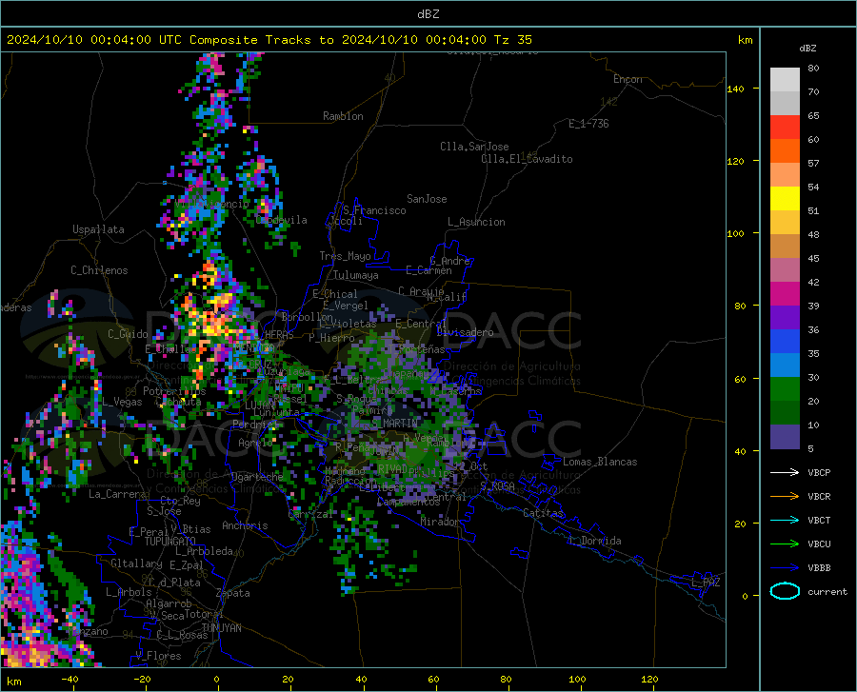Image resolution: width=857 pixels, height=692 pixels.
Task: Click the blue 35 dBZ legend swatch
Action: click(x=785, y=342)
